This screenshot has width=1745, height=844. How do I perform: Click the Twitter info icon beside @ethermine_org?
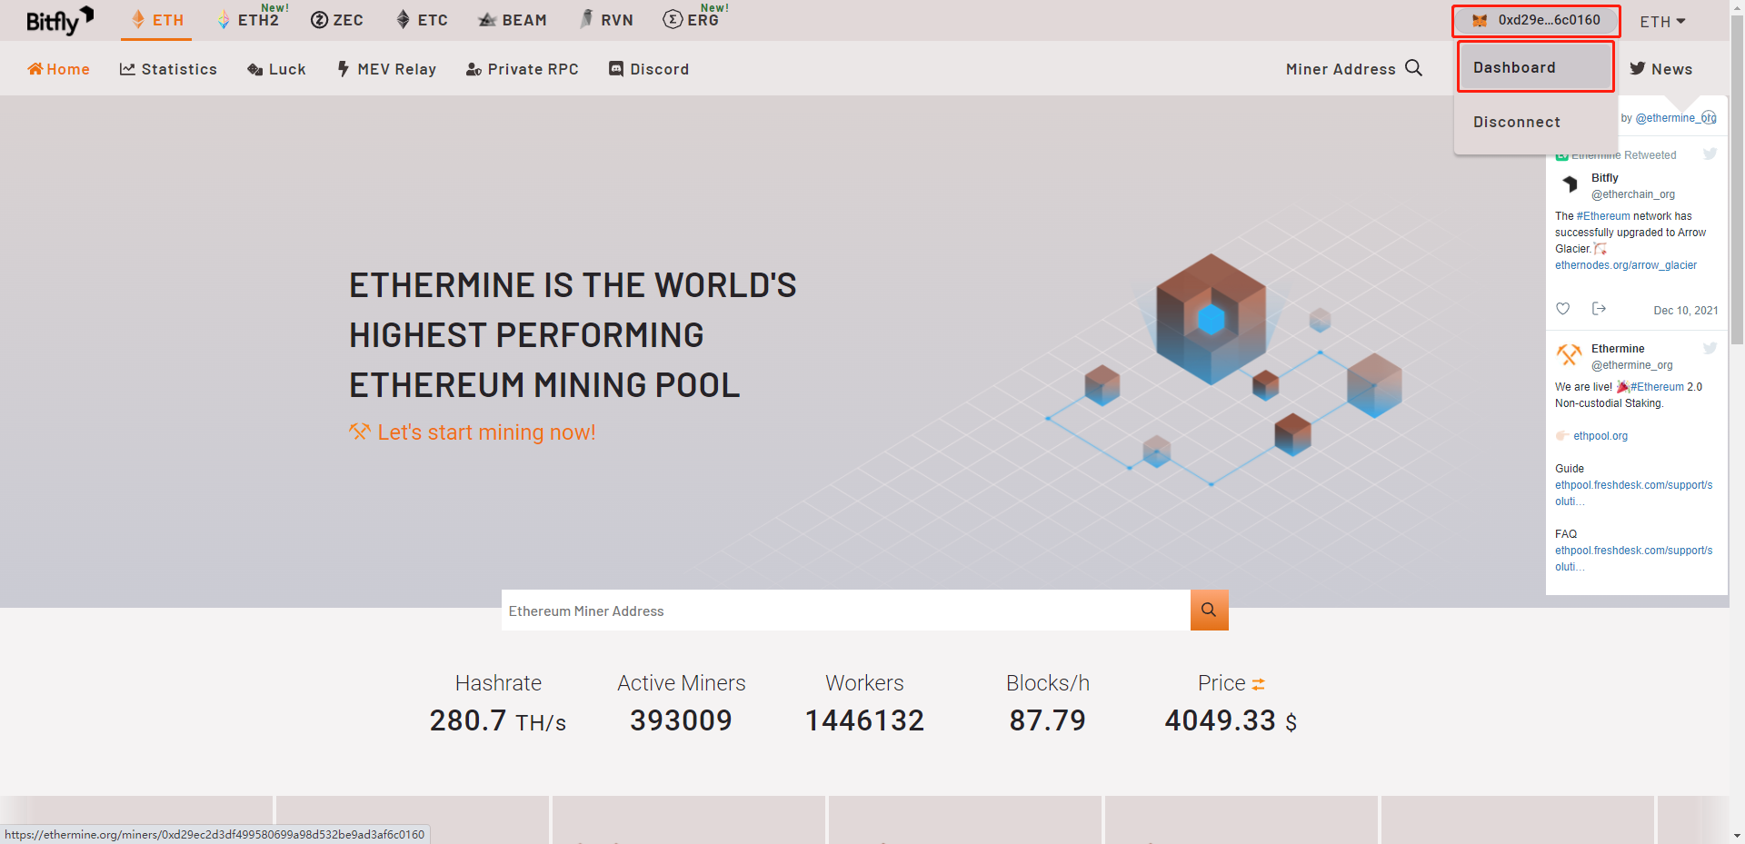1709,117
